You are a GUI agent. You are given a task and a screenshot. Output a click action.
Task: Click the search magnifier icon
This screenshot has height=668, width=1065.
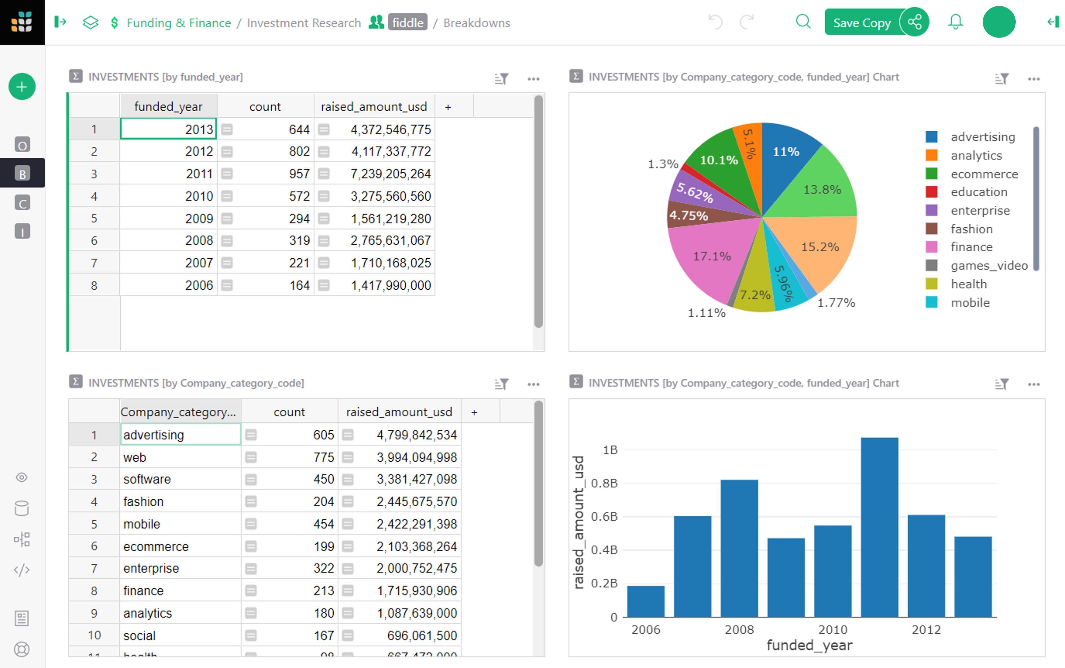[x=803, y=22]
